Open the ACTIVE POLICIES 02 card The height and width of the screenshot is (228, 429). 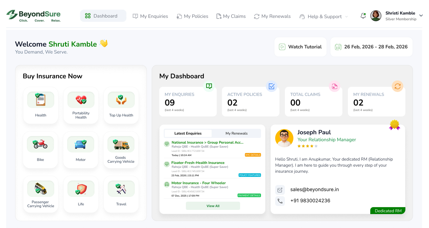[251, 102]
